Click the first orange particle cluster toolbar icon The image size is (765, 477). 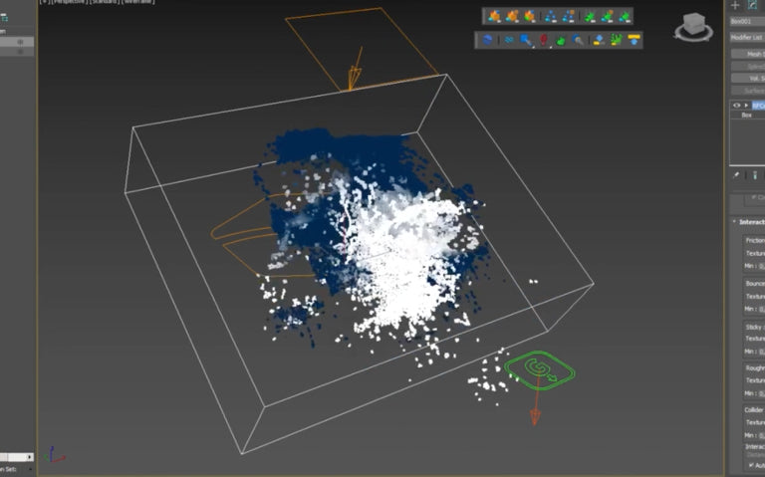coord(494,17)
